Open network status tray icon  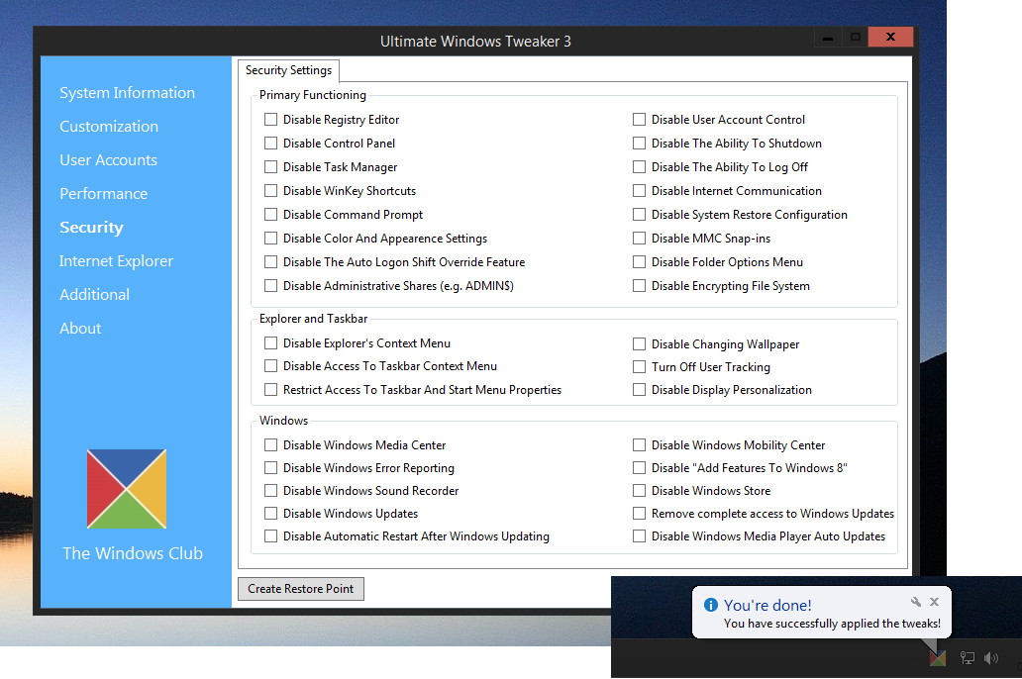[x=967, y=658]
